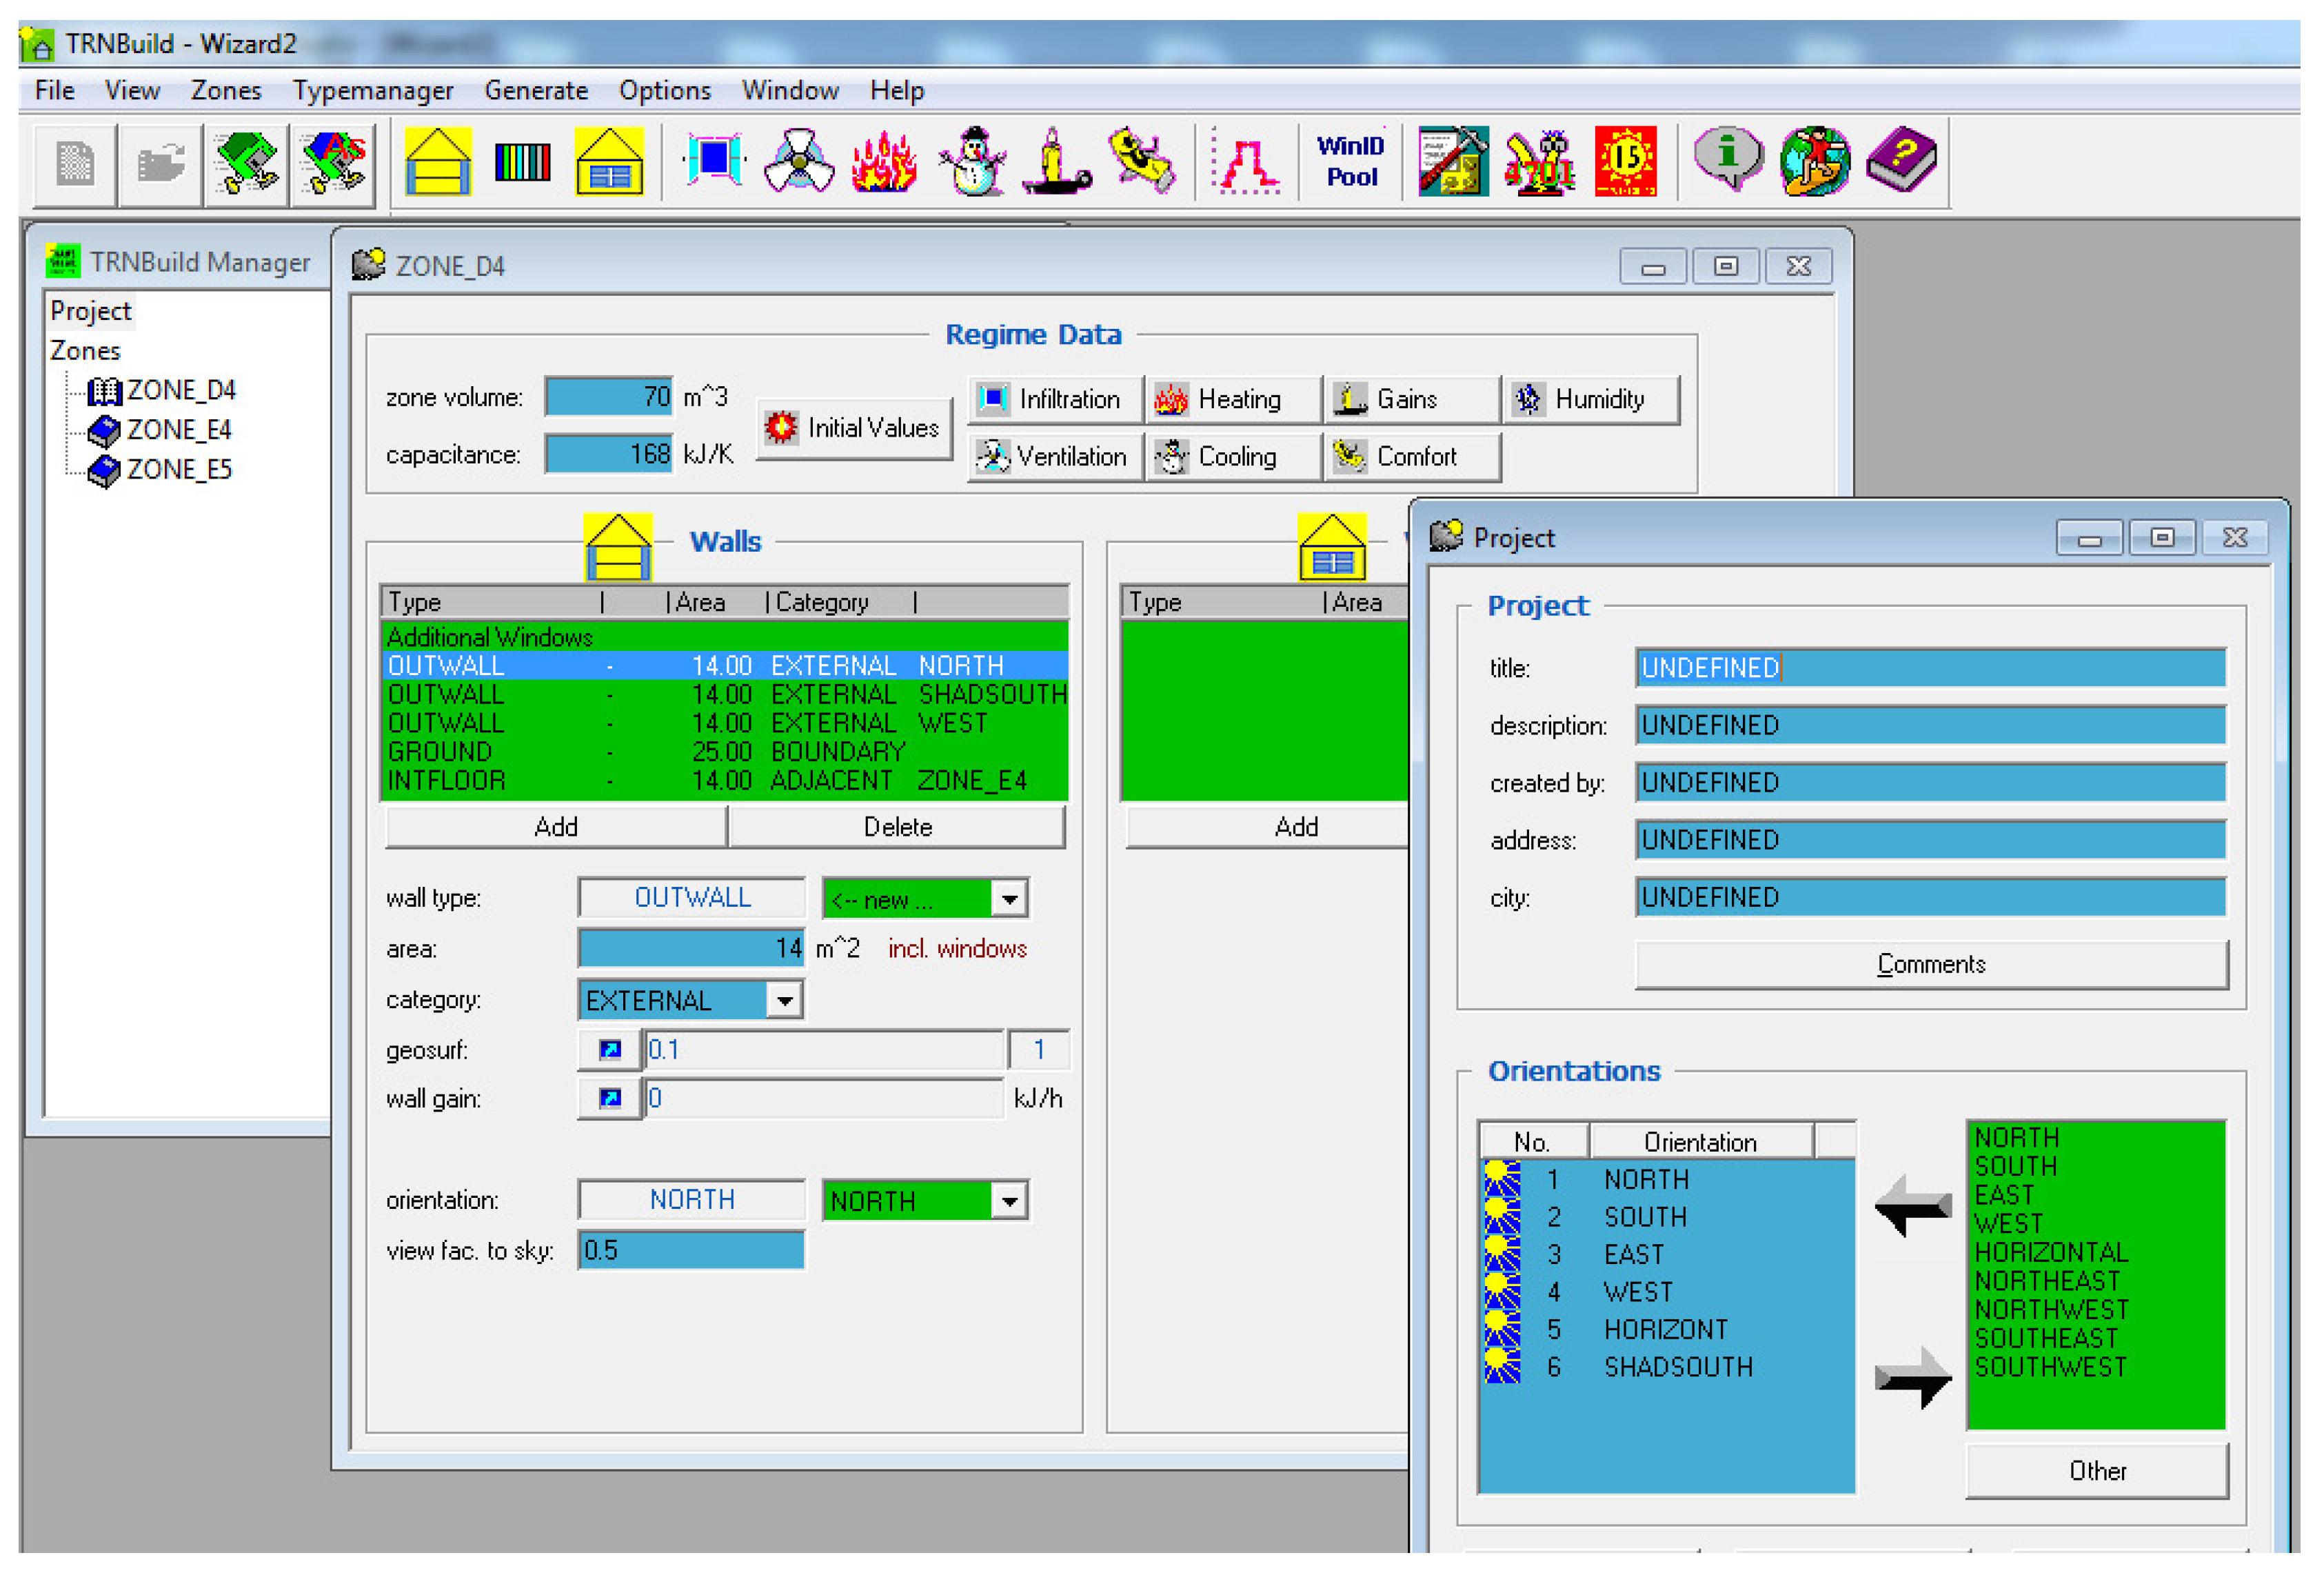
Task: Open the wall type new dropdown
Action: tap(1009, 899)
